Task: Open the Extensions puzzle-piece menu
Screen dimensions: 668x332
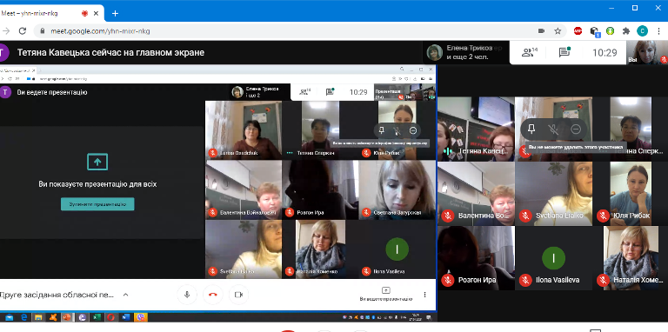Action: click(x=626, y=31)
